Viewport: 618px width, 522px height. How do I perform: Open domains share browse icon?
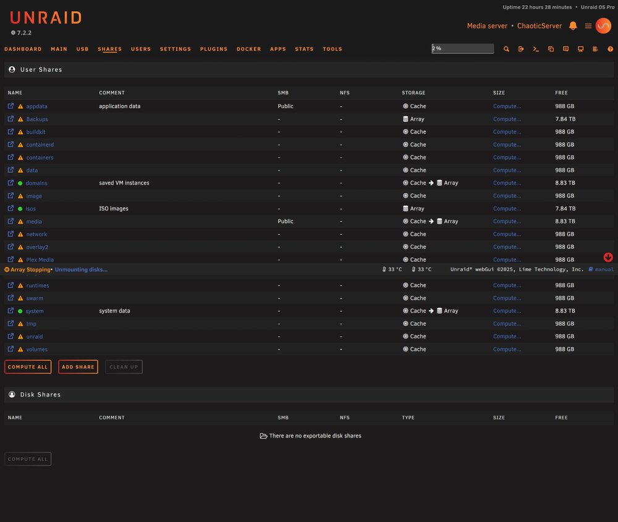[11, 183]
